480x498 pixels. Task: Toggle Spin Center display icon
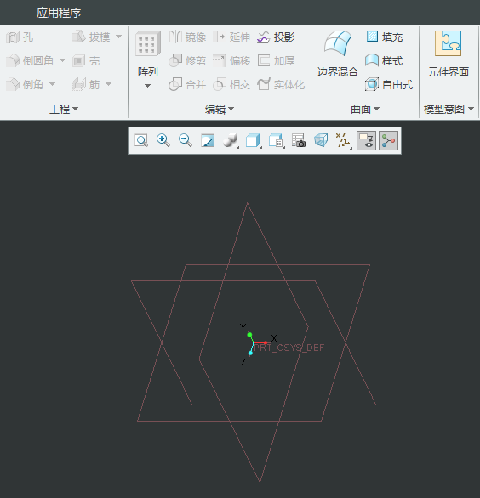tap(388, 140)
